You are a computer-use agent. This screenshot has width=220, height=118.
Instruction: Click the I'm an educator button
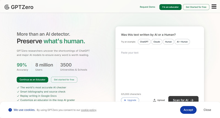(170, 7)
